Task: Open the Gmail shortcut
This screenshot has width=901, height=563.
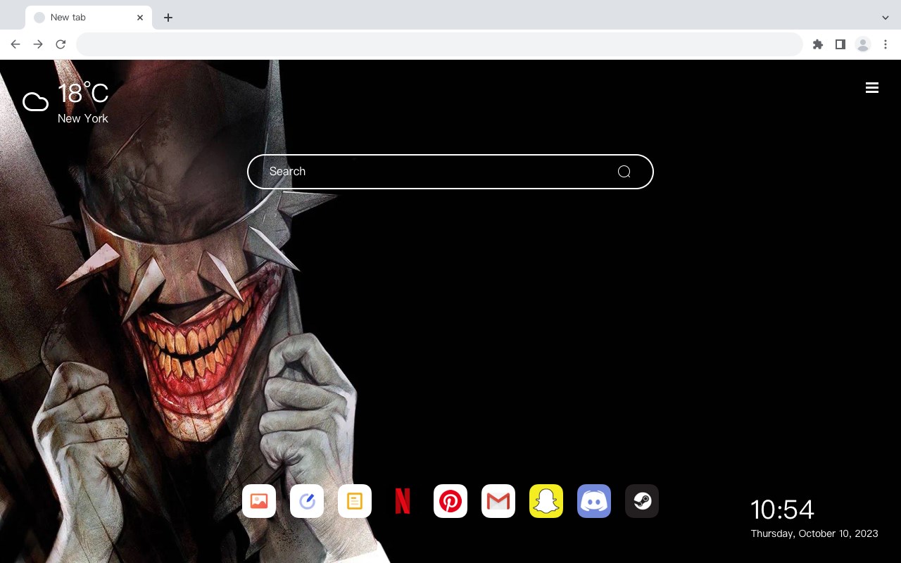Action: pos(498,501)
